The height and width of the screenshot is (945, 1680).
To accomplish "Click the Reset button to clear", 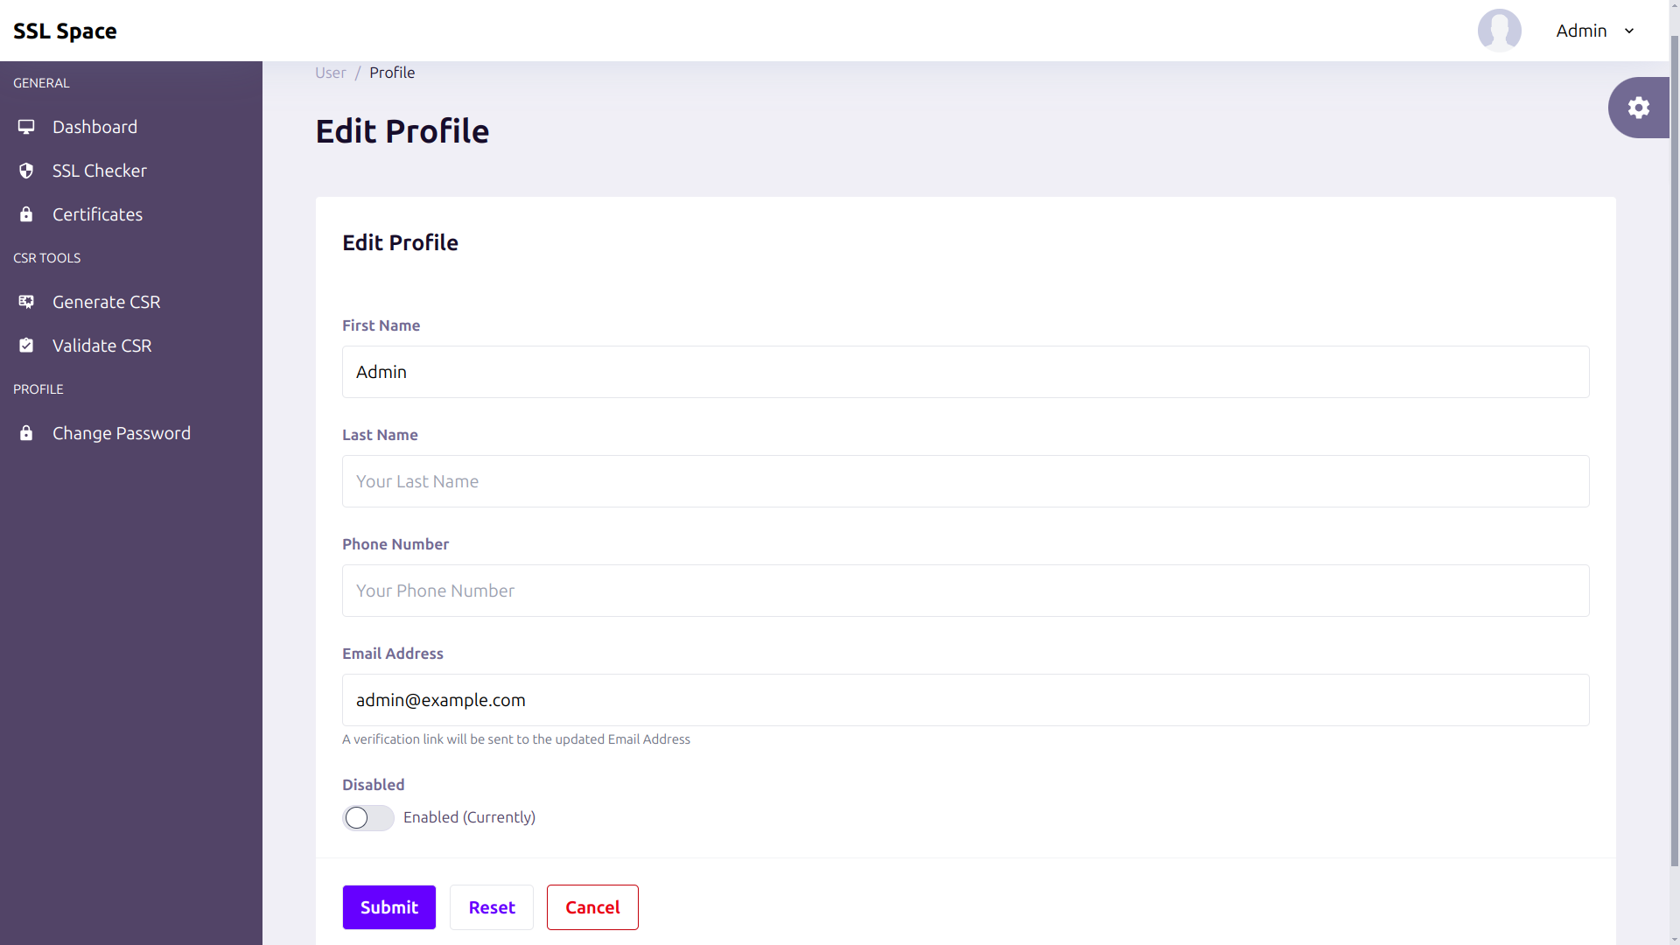I will point(492,906).
